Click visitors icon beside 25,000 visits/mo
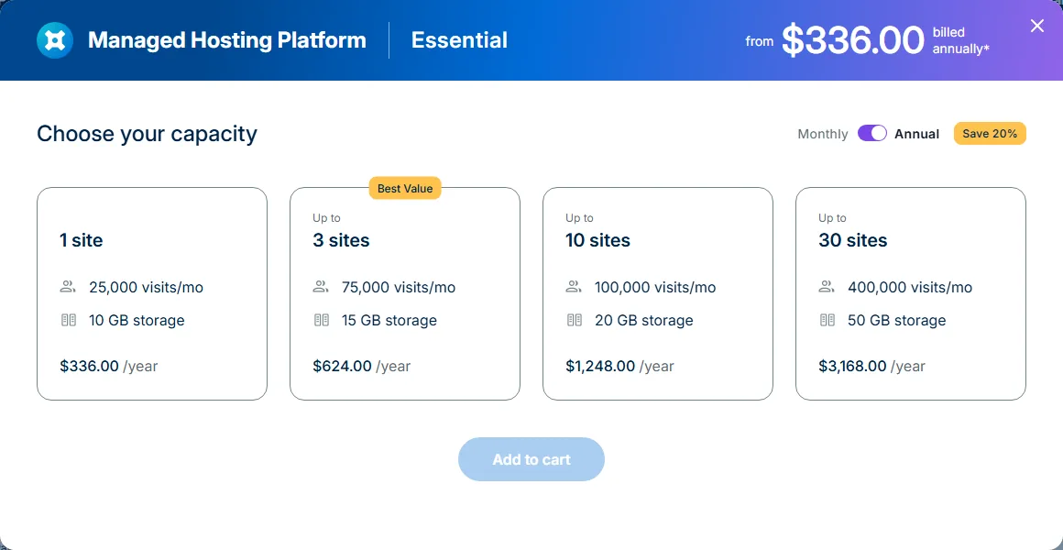The height and width of the screenshot is (550, 1063). [68, 287]
